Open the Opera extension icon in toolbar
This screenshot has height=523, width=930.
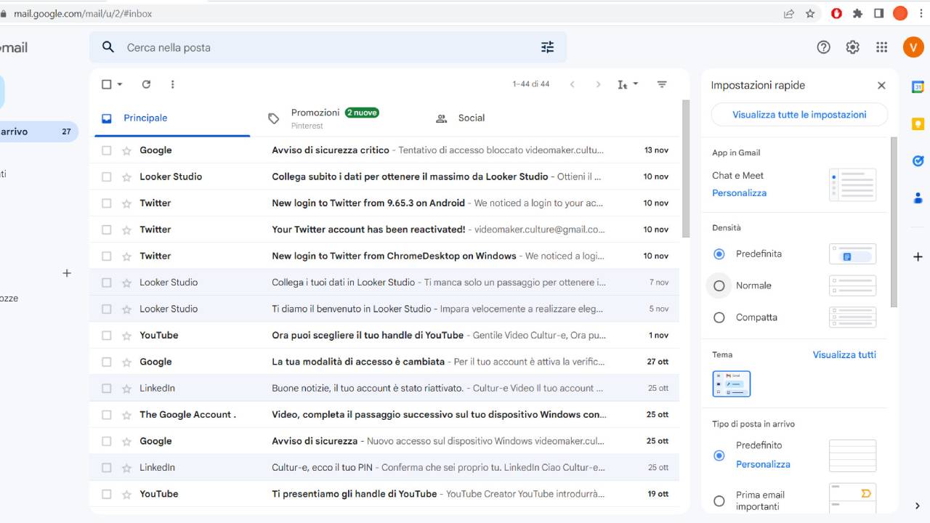(836, 13)
